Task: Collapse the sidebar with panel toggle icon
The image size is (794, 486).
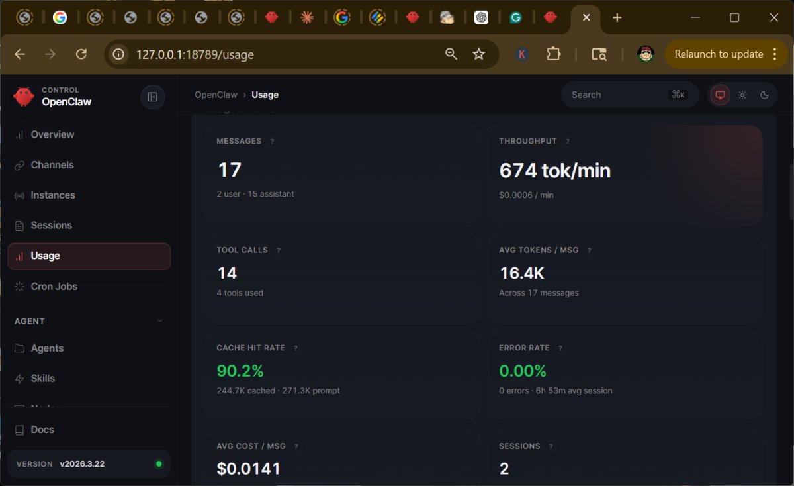Action: click(153, 97)
